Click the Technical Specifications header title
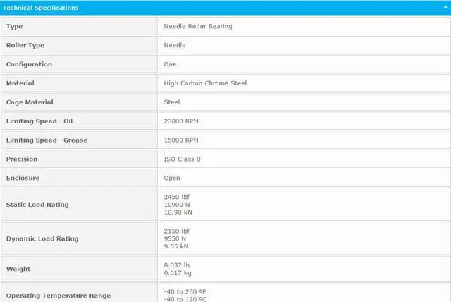Image resolution: width=451 pixels, height=302 pixels. click(x=41, y=8)
